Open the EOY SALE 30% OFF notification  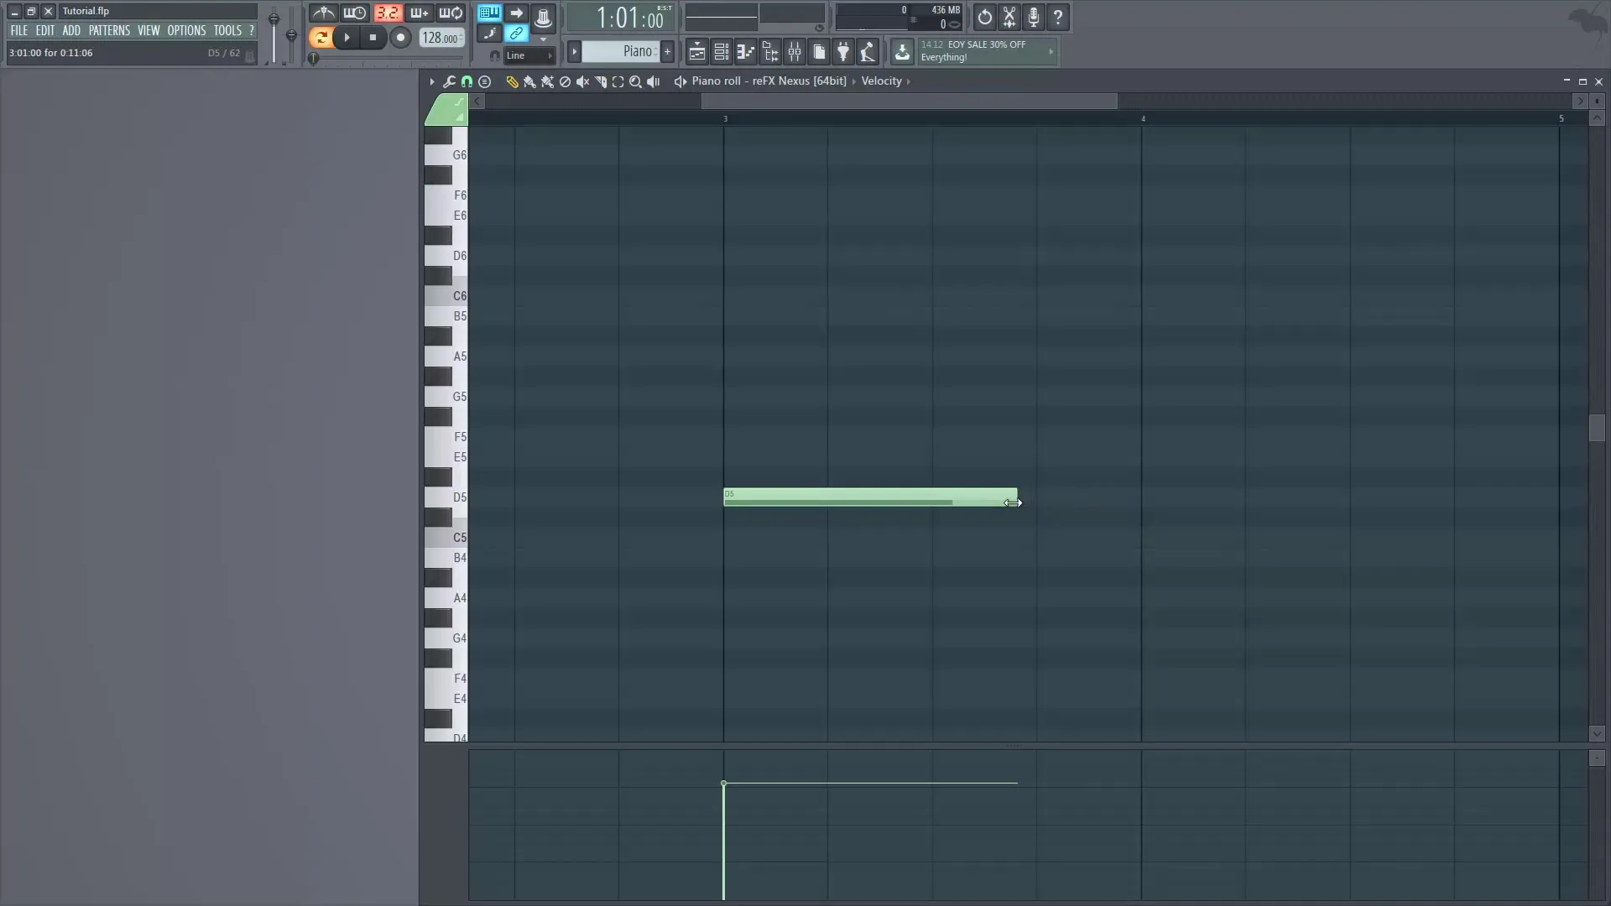coord(982,51)
